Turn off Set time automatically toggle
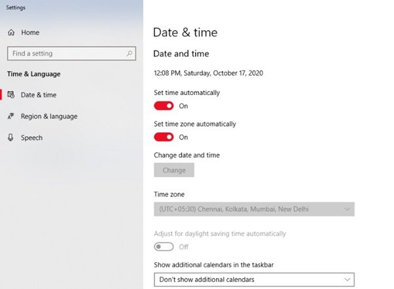Image resolution: width=394 pixels, height=289 pixels. pos(164,106)
